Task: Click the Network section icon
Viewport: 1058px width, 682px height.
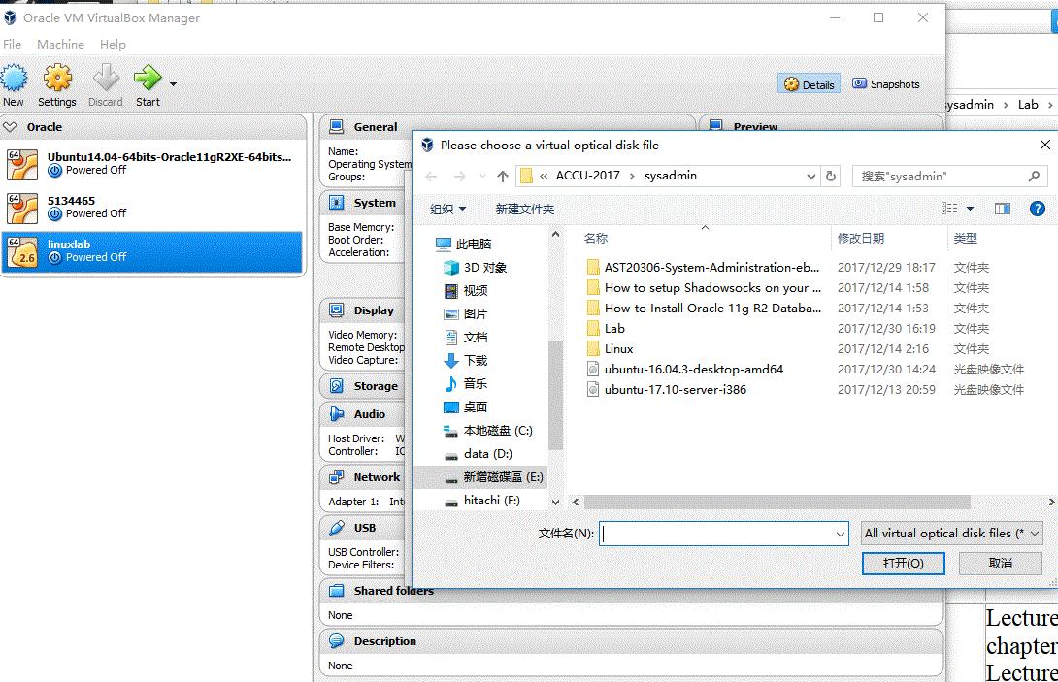Action: click(x=336, y=477)
